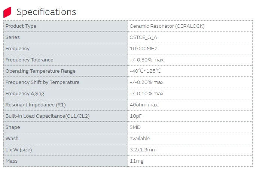Click the 3.2x1.3mm size value
Screen dimensions: 256x169
[143, 150]
